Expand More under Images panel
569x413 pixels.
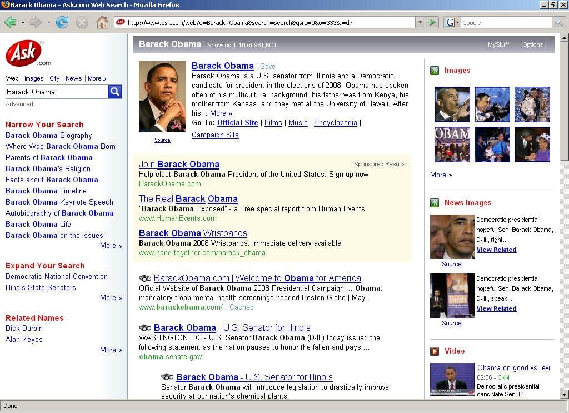[441, 175]
